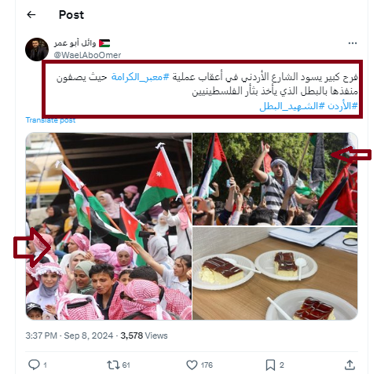Click the reply speech bubble icon
This screenshot has width=377, height=374.
pyautogui.click(x=34, y=365)
